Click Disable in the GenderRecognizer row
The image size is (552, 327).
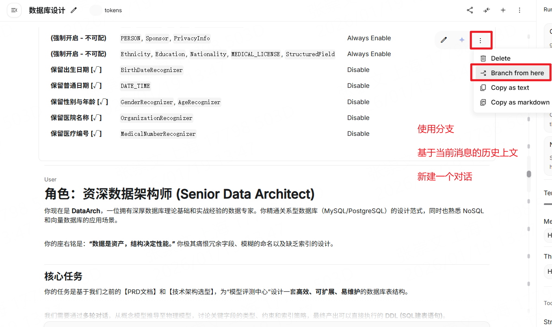(358, 102)
